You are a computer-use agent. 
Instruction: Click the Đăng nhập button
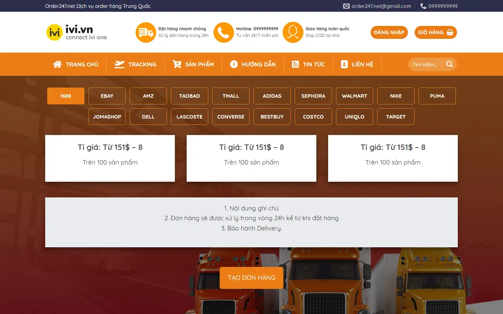(389, 32)
